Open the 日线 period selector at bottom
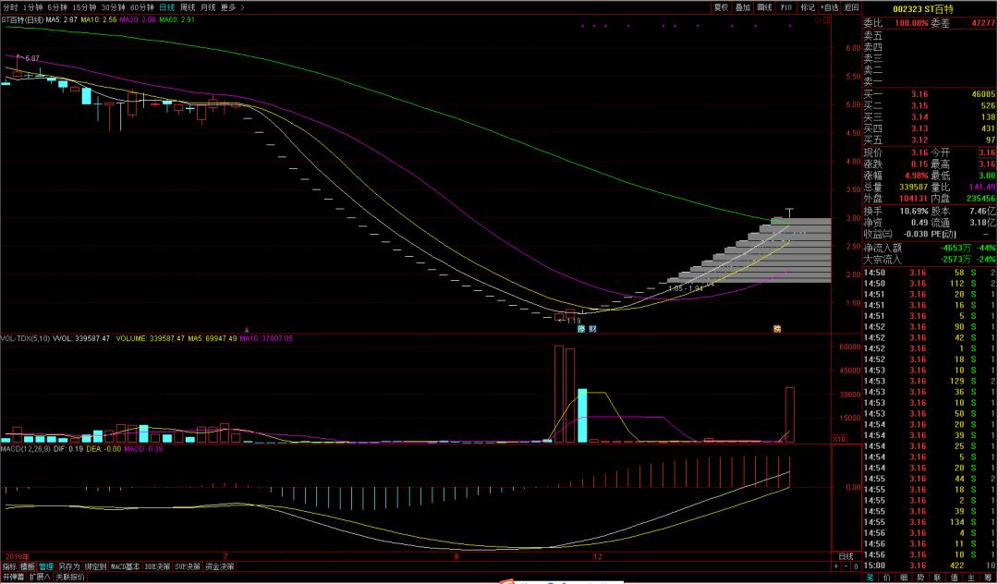The width and height of the screenshot is (998, 584). 845,556
